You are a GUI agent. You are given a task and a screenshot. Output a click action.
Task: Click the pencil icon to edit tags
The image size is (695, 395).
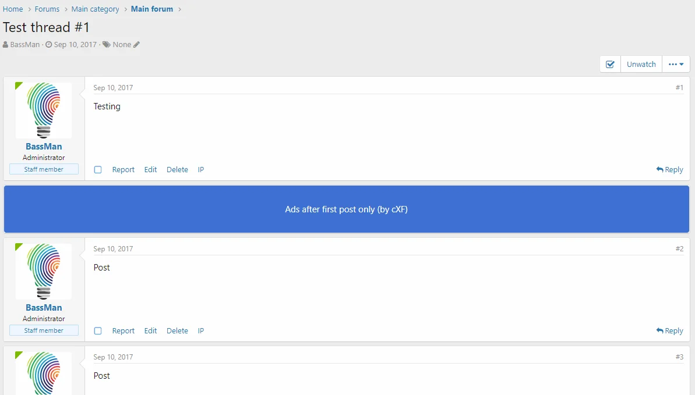[x=137, y=45]
